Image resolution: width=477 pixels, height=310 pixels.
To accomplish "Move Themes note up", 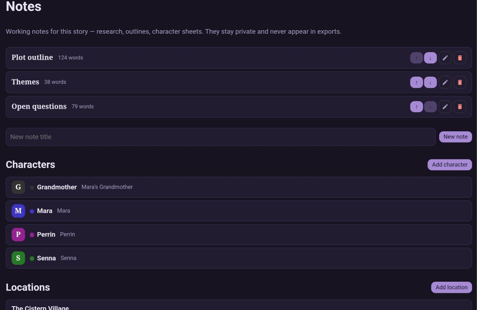I will [416, 82].
